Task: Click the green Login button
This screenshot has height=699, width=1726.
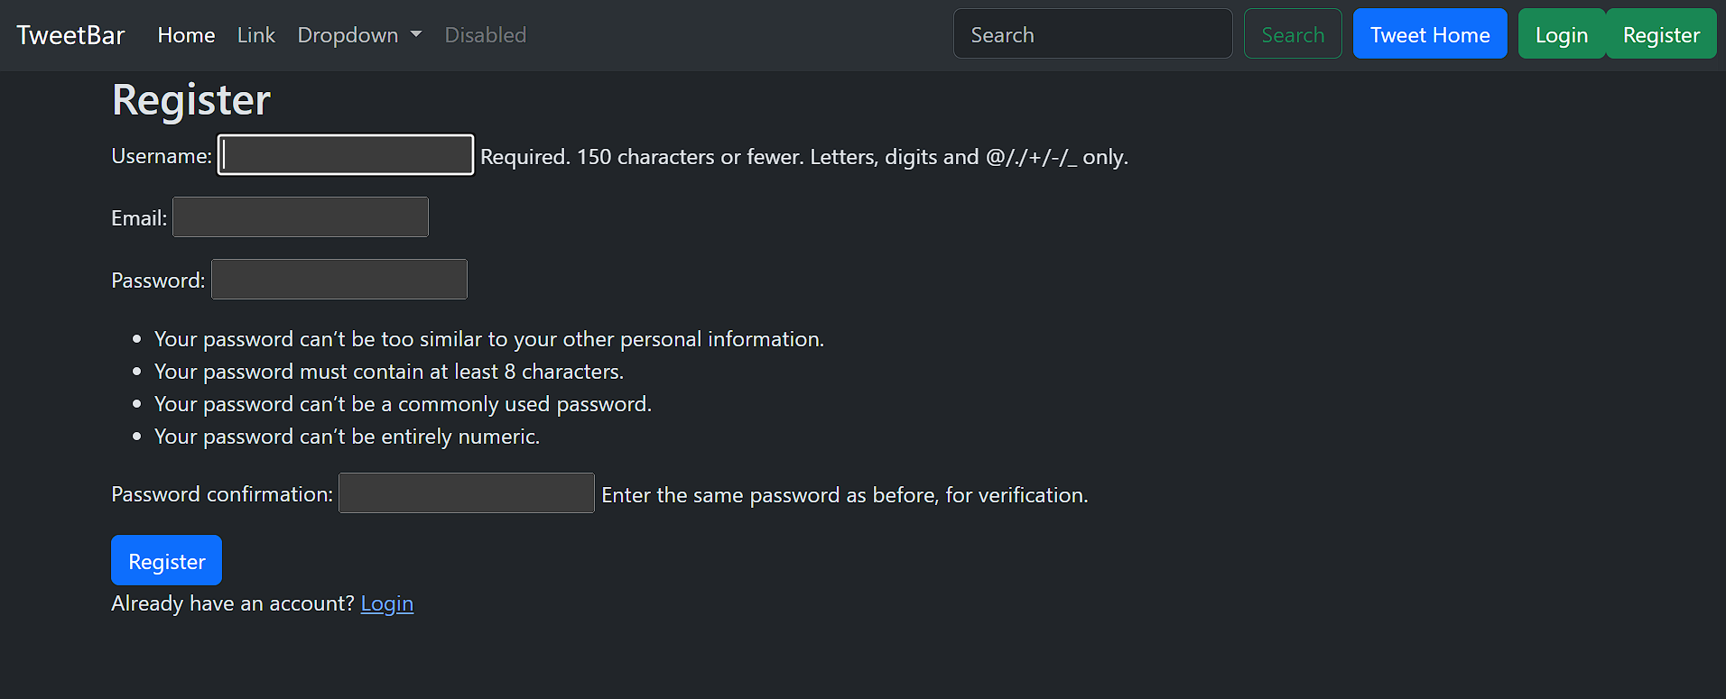Action: coord(1562,33)
